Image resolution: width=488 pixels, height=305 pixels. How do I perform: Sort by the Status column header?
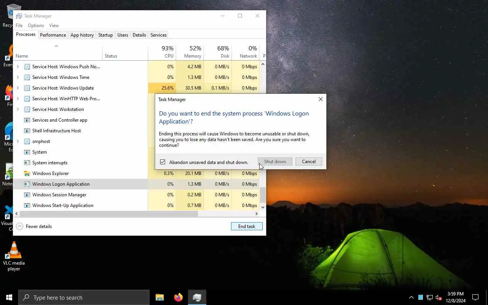125,52
